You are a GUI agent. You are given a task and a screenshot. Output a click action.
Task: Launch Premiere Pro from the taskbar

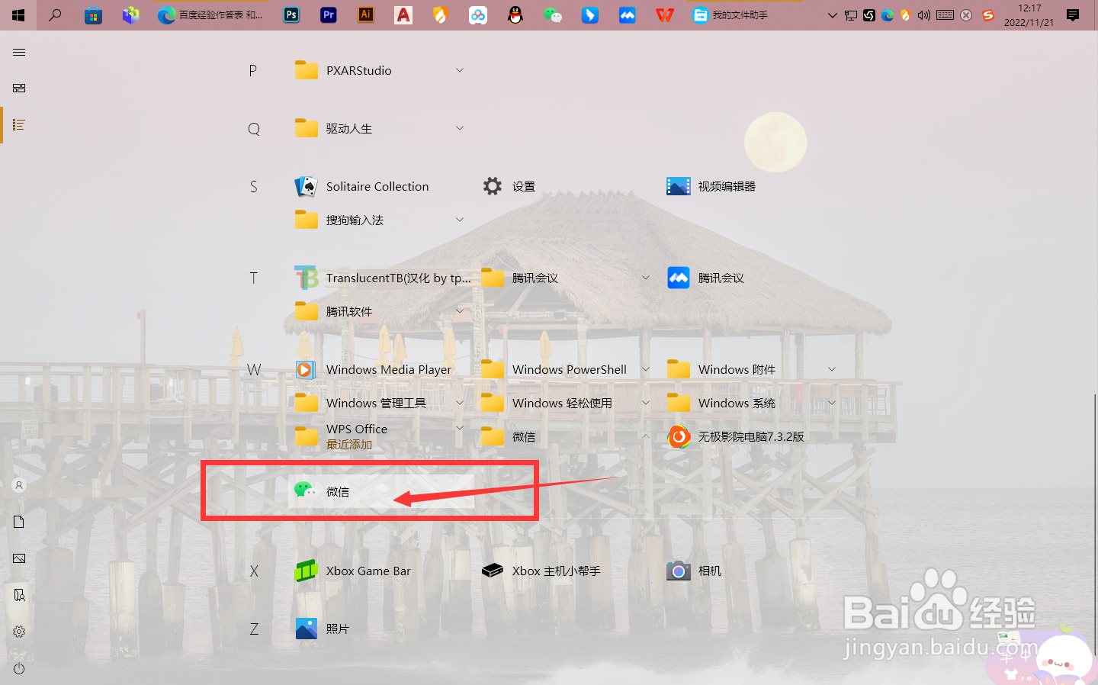point(329,15)
